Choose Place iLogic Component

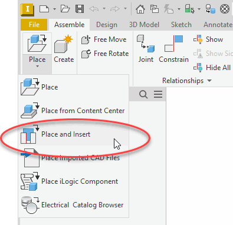point(74,181)
